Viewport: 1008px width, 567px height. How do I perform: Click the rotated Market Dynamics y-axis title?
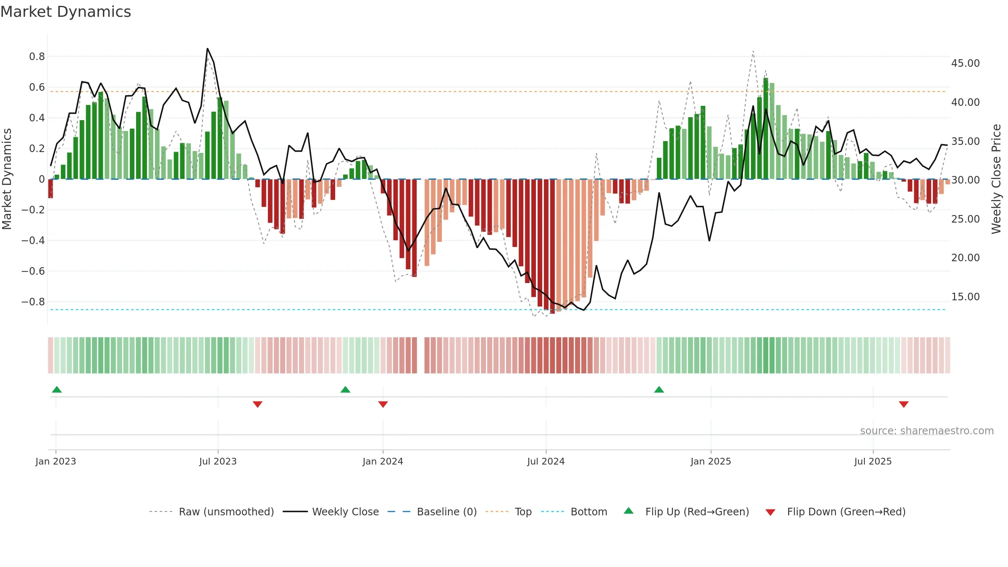[x=7, y=179]
